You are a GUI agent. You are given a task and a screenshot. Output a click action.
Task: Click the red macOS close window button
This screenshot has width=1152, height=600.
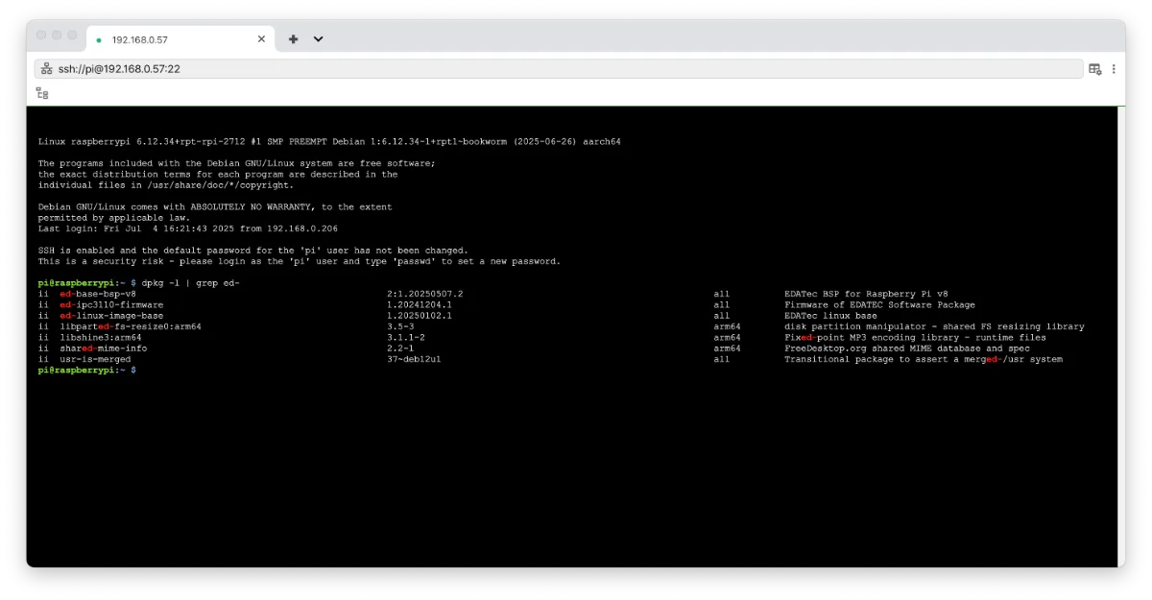click(x=41, y=35)
